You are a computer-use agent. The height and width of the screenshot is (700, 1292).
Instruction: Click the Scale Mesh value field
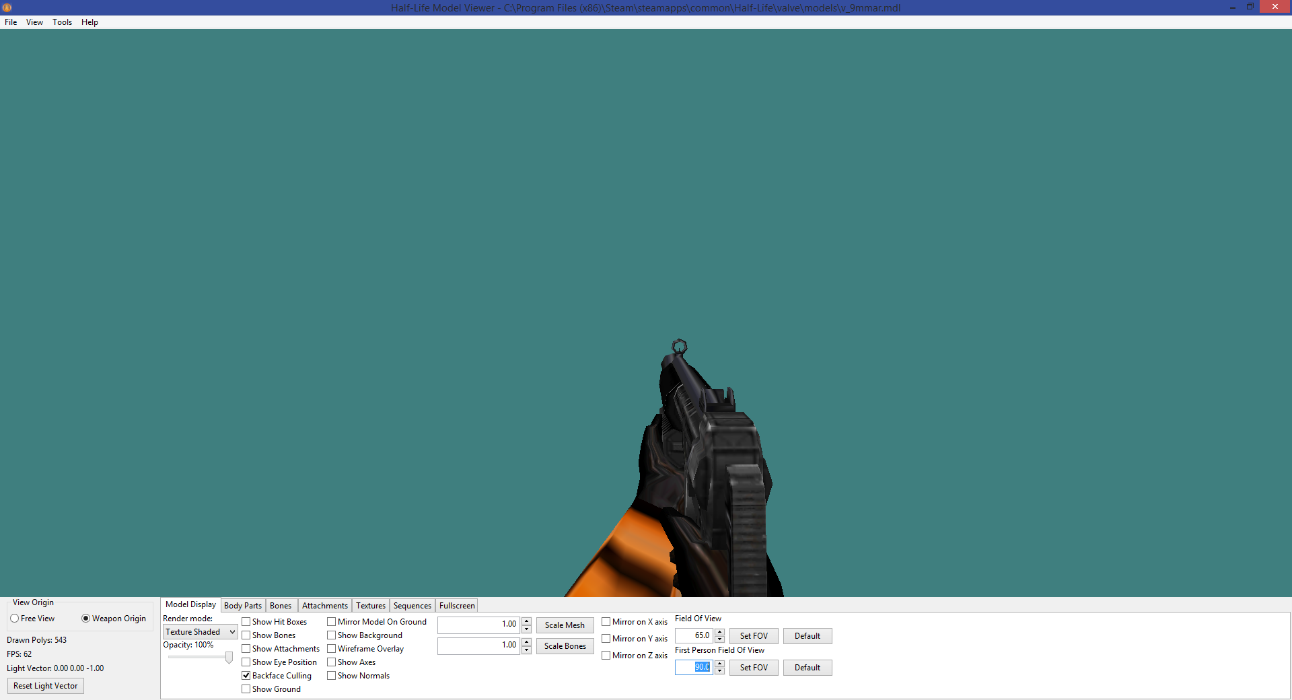[x=478, y=625]
